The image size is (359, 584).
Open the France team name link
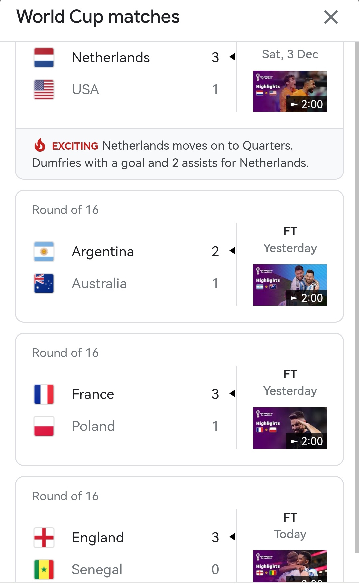coord(93,394)
